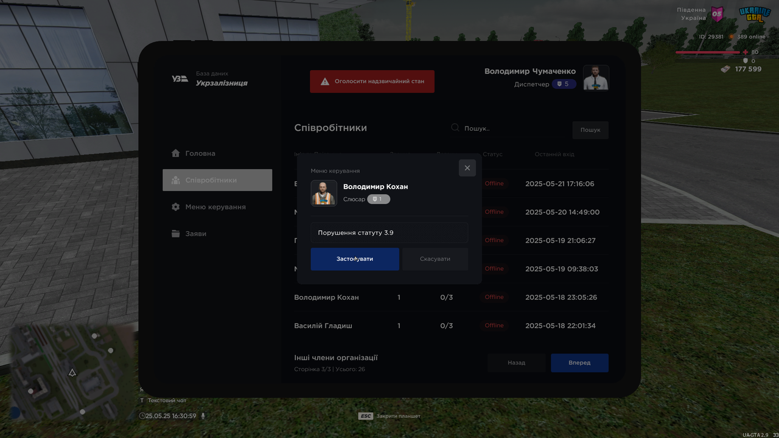The height and width of the screenshot is (438, 779).
Task: Click the minimap in game HUD
Action: [72, 372]
